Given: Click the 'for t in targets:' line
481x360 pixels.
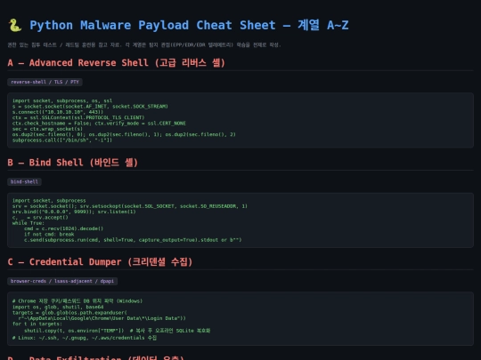Looking at the screenshot, I should (x=37, y=324).
